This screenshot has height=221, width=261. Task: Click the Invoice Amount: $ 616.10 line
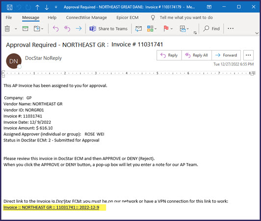pos(28,128)
